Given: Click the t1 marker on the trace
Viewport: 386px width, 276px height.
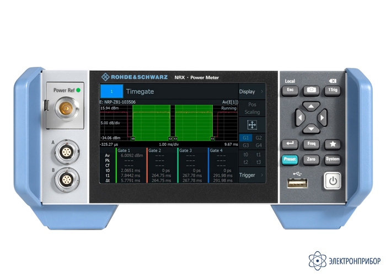Looking at the screenshot, I should coord(212,139).
